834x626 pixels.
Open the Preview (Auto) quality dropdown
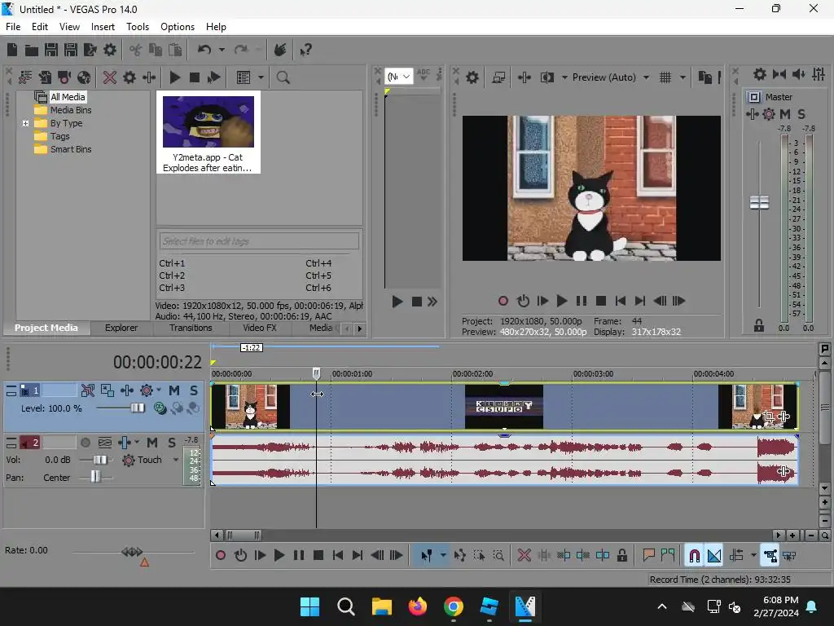tap(646, 77)
